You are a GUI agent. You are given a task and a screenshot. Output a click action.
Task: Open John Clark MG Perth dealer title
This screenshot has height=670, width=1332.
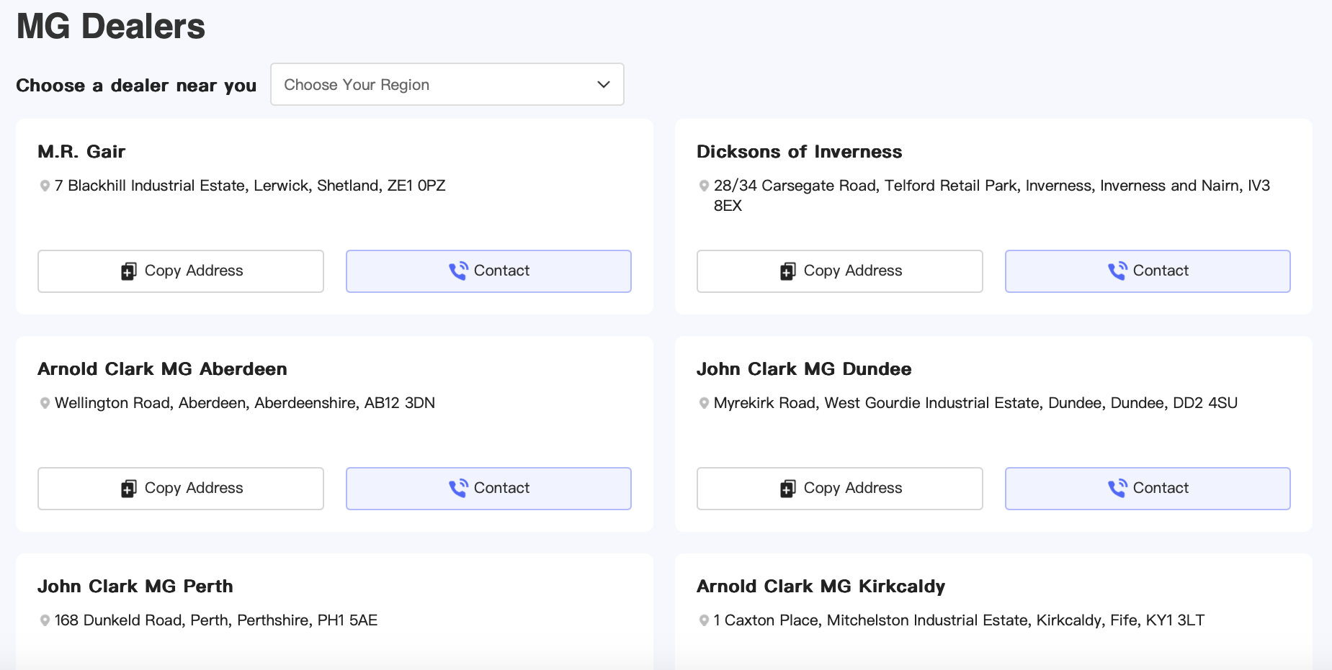pos(135,587)
